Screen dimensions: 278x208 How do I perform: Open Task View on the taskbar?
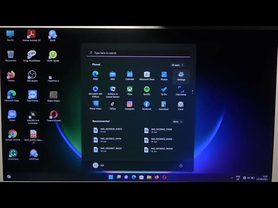(119, 177)
